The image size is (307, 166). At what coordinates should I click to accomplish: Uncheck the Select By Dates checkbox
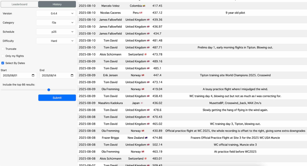pos(3,63)
